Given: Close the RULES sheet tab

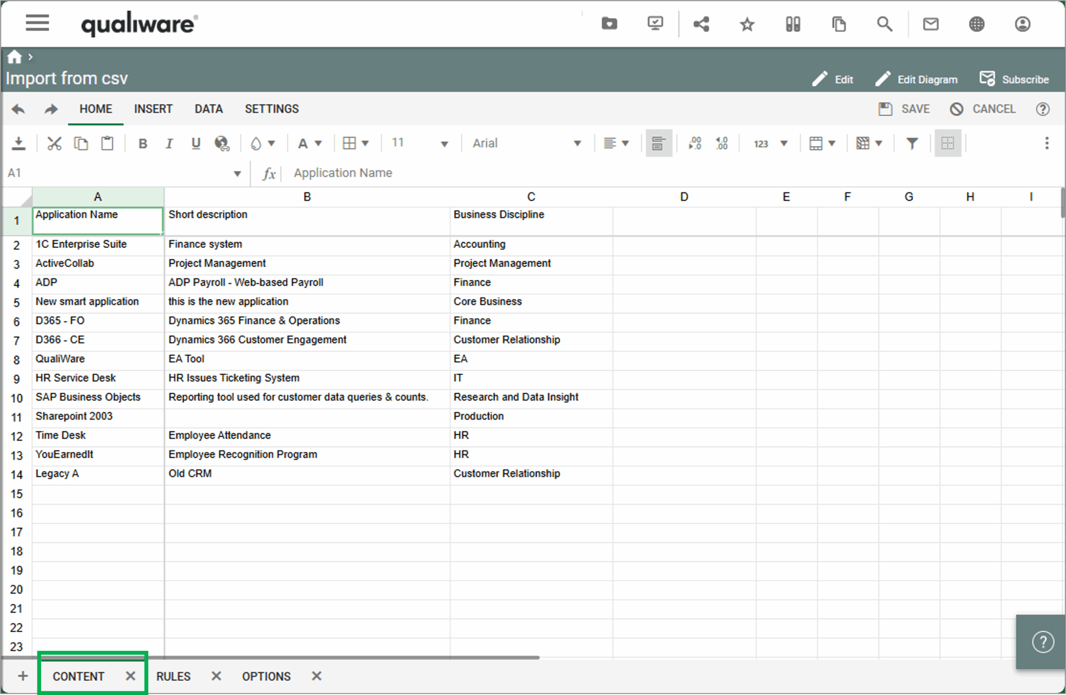Looking at the screenshot, I should click(x=216, y=676).
